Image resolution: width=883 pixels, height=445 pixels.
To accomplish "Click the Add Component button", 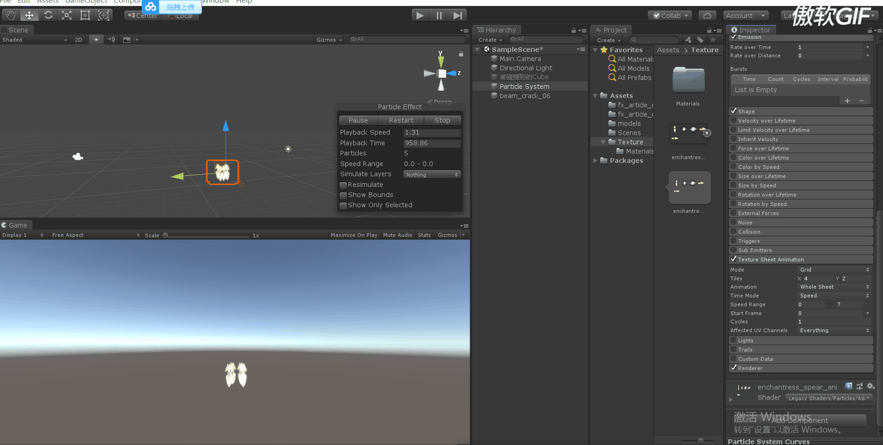I will point(800,420).
